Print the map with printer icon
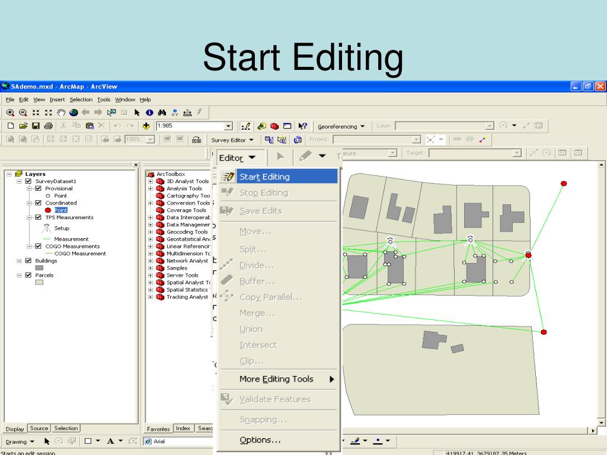 [x=49, y=126]
